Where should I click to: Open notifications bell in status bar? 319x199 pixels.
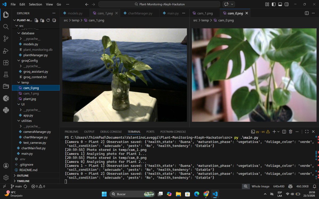coord(314,186)
